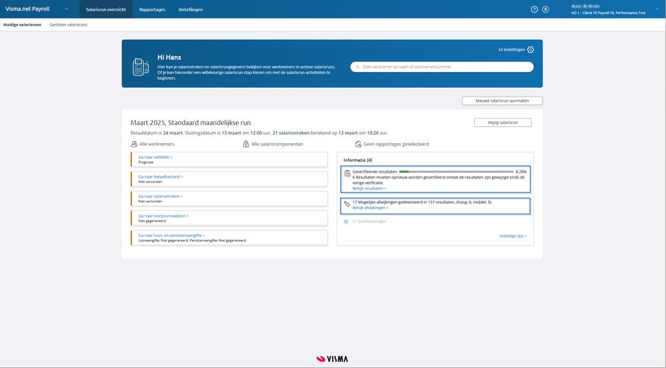Open the Ga naar salarisstroken link
This screenshot has height=368, width=666.
[x=160, y=196]
